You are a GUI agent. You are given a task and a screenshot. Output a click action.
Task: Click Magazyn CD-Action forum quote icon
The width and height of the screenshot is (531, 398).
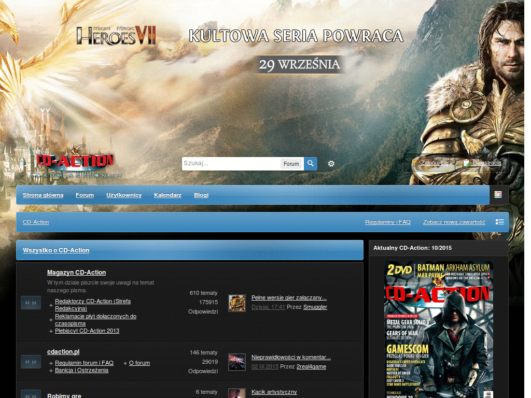pos(31,303)
